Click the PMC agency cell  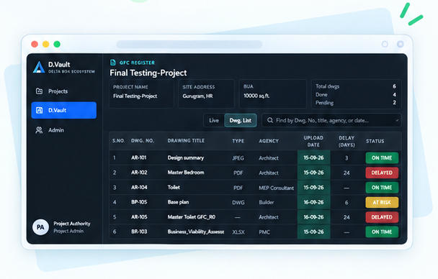[x=264, y=232]
